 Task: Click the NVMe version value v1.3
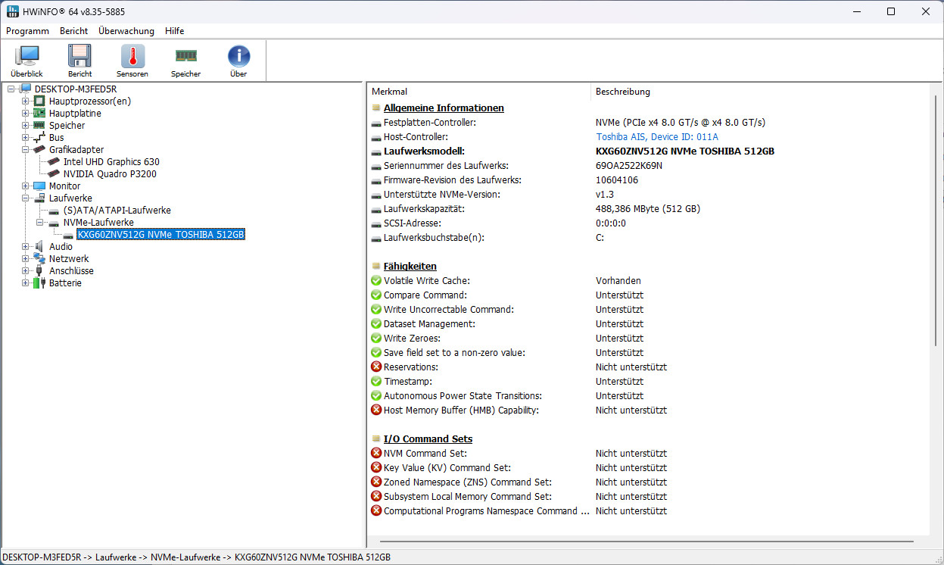coord(605,195)
